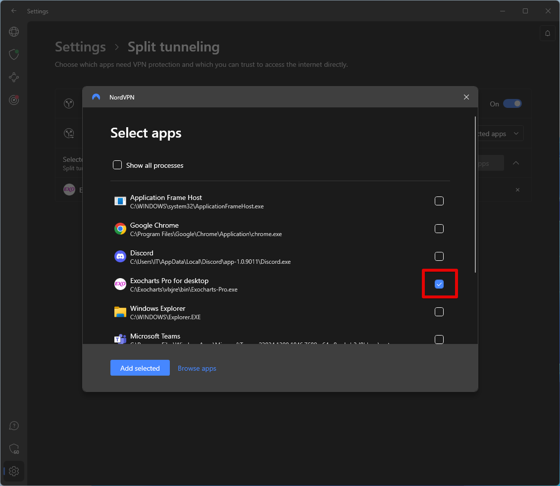
Task: Click the shield icon labeled 60
Action: coord(14,449)
